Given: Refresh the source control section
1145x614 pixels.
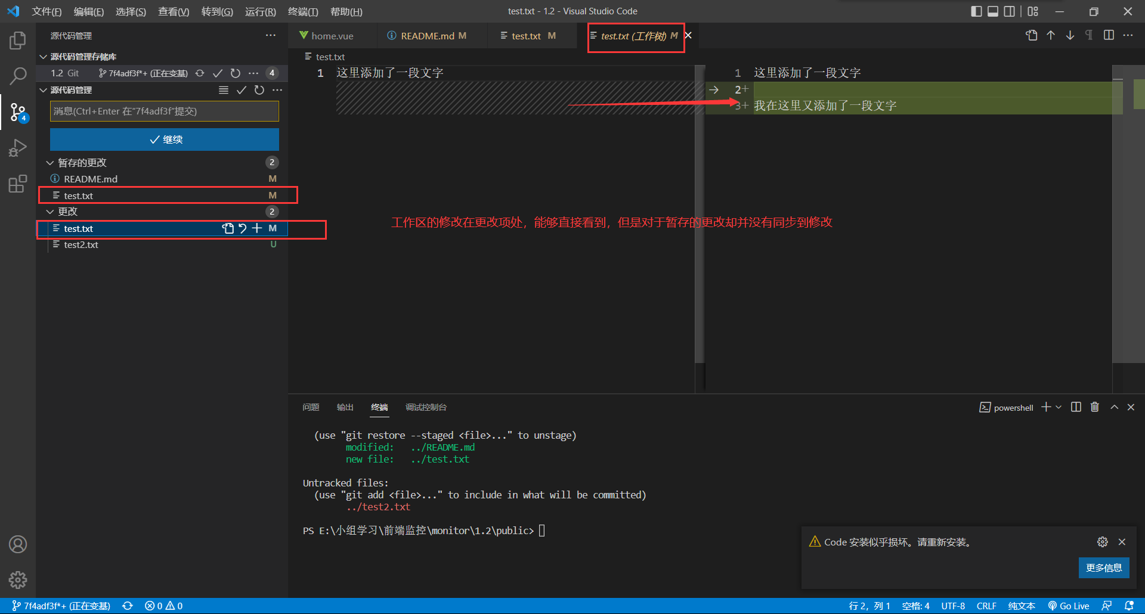Looking at the screenshot, I should [259, 90].
